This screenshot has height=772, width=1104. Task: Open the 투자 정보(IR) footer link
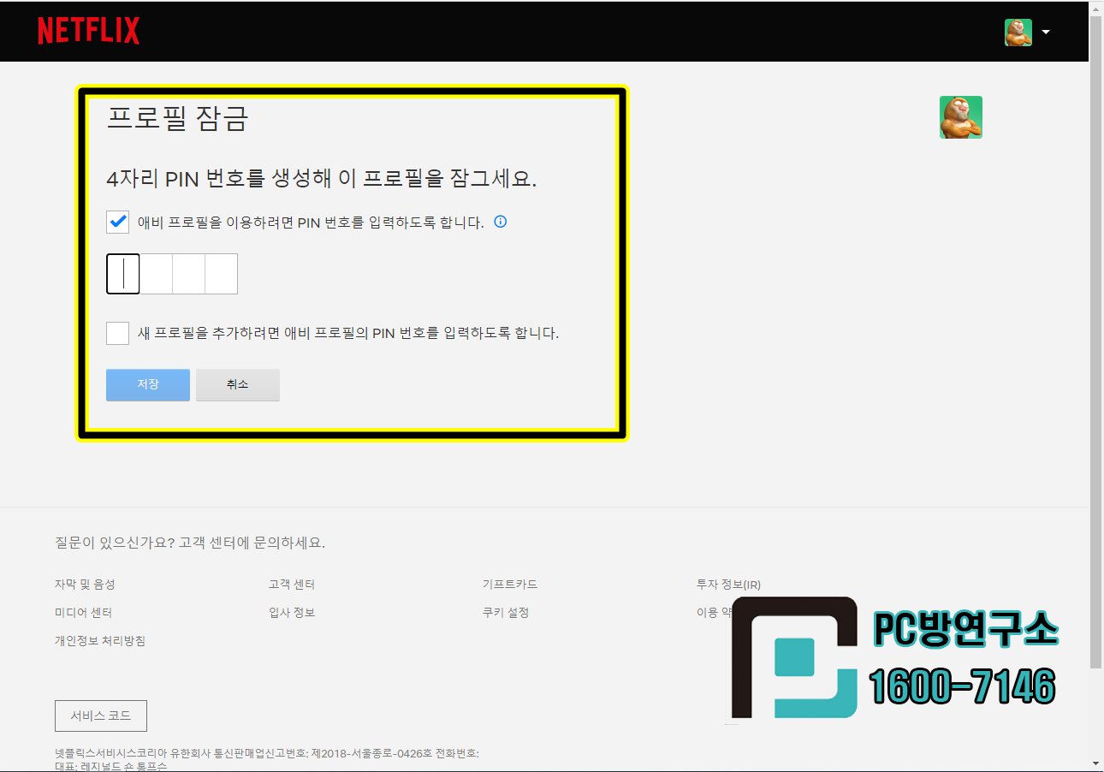[729, 585]
